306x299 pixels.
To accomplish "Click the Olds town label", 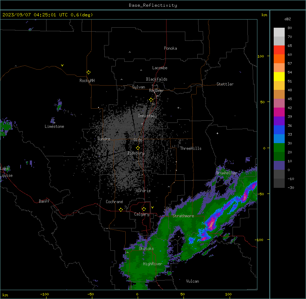I will [138, 140].
